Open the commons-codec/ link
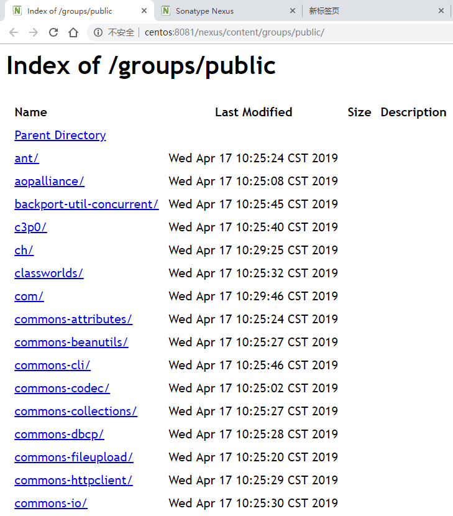The image size is (453, 516). point(62,389)
